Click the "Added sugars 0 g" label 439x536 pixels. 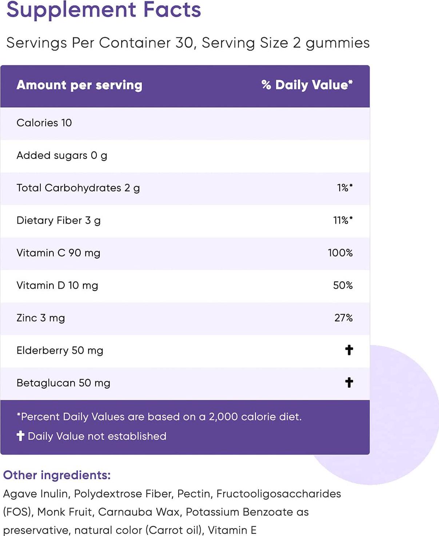point(62,156)
